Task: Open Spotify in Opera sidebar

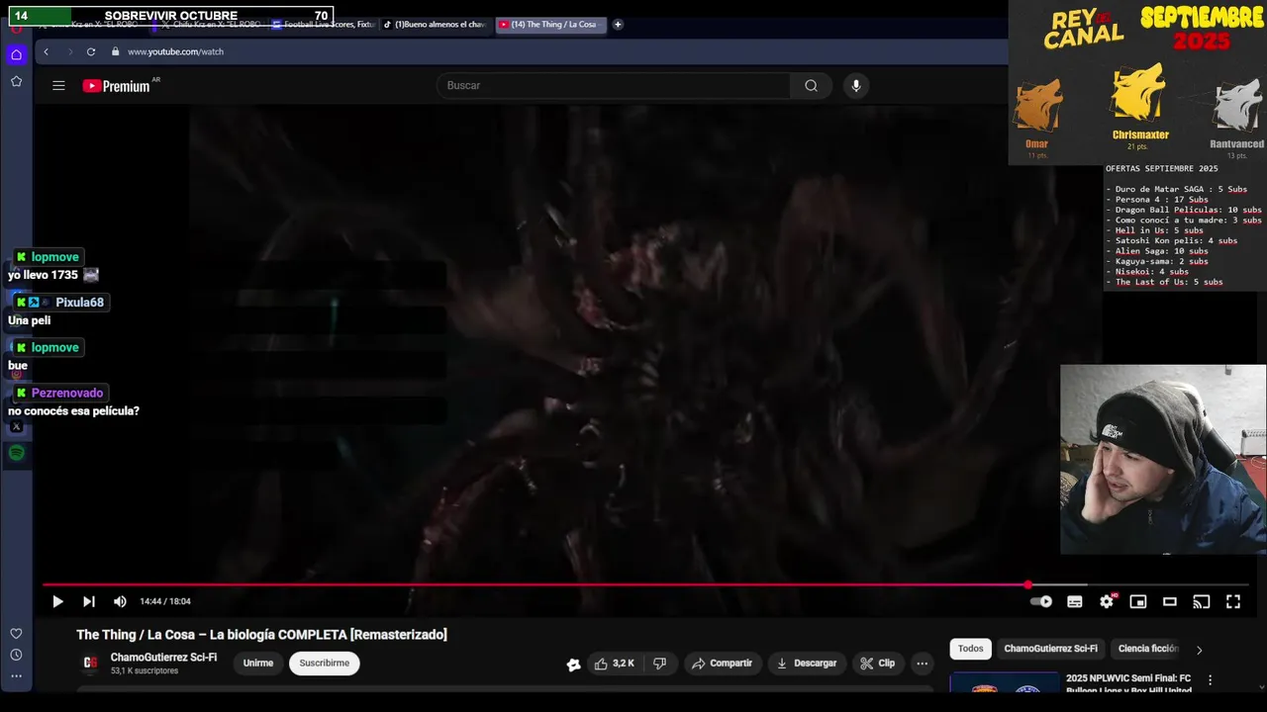Action: [x=16, y=453]
